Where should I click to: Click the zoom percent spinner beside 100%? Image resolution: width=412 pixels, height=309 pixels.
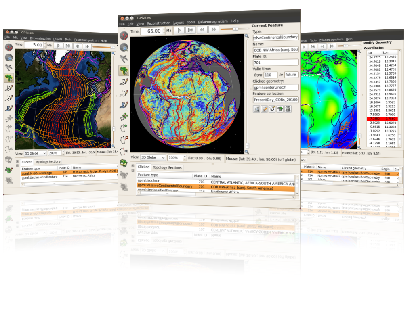click(185, 158)
